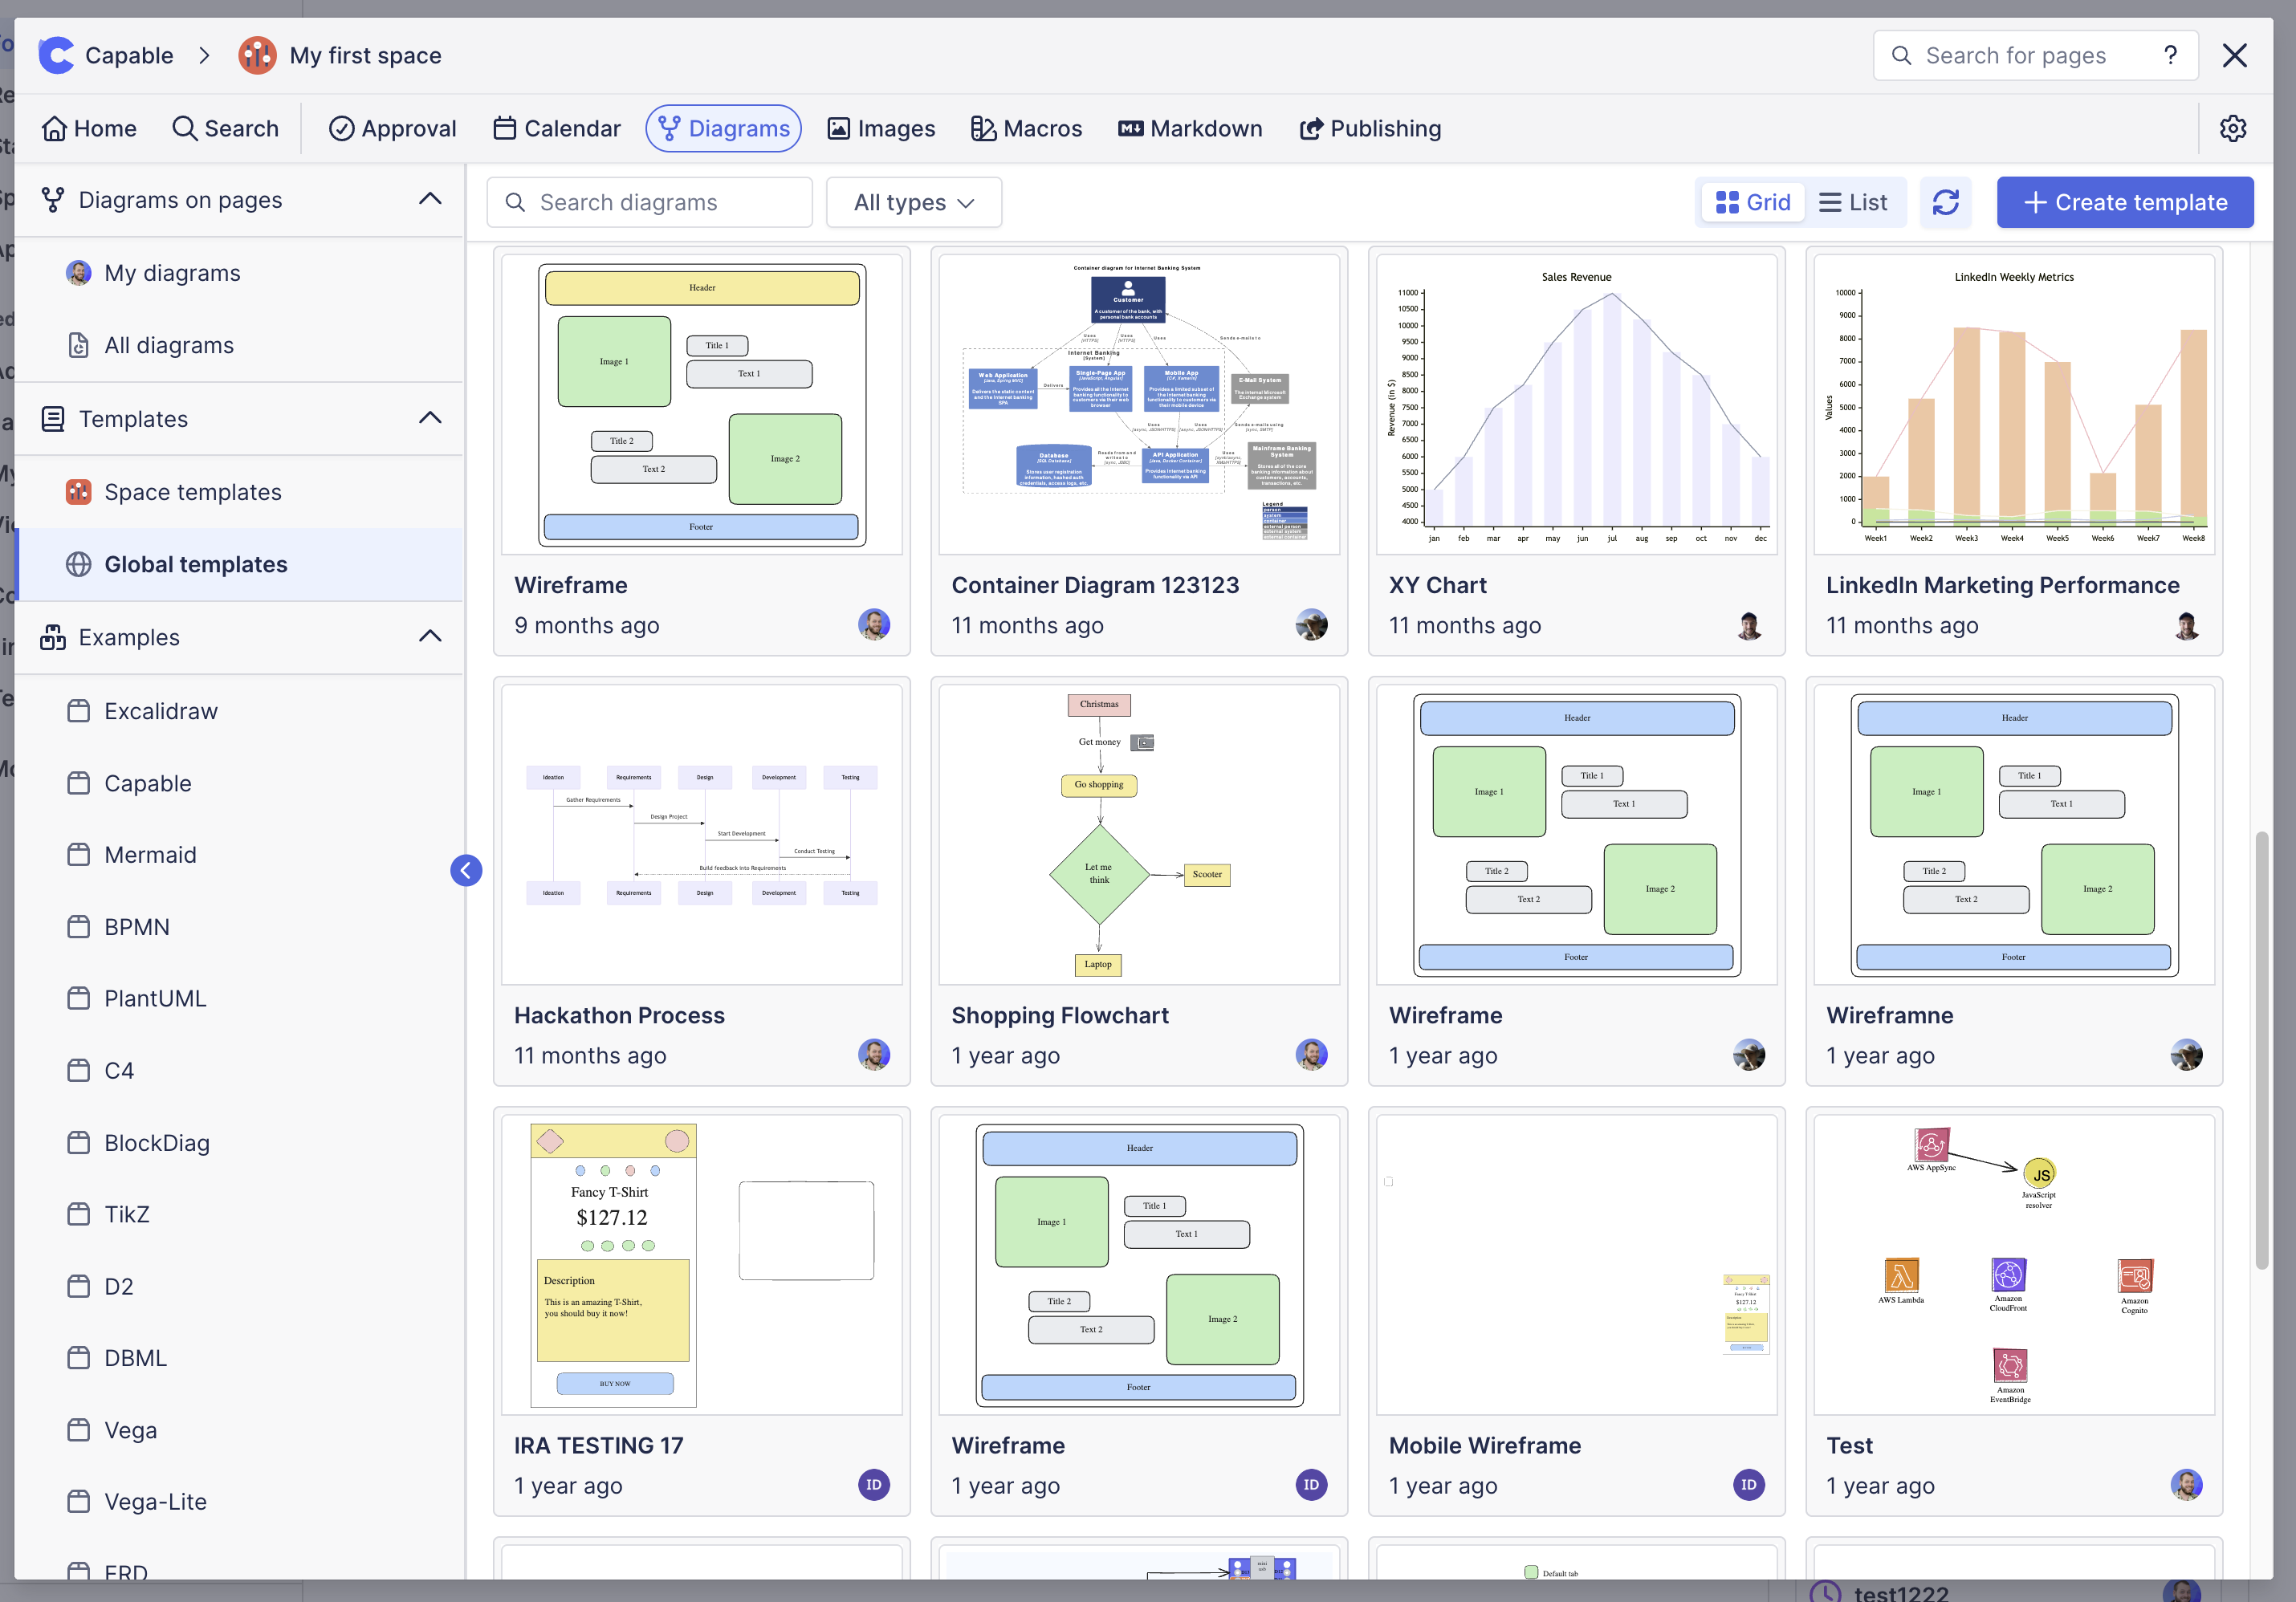The height and width of the screenshot is (1602, 2296).
Task: Open the Excalidraw examples entry
Action: 161,711
